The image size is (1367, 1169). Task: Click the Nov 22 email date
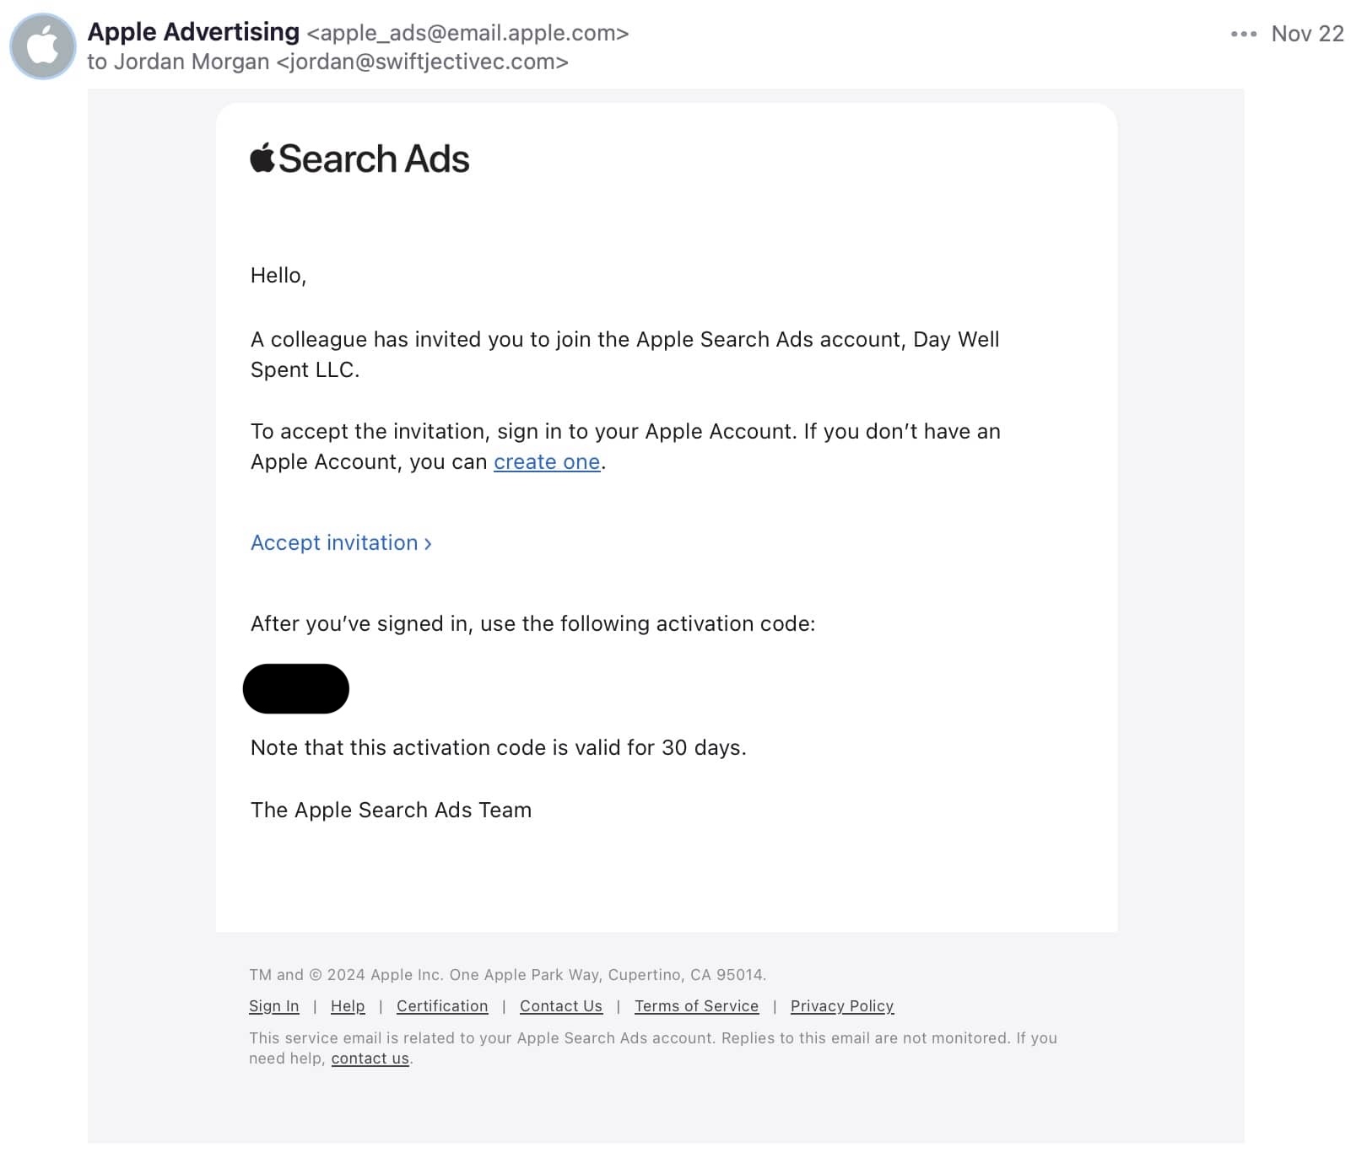click(1307, 34)
